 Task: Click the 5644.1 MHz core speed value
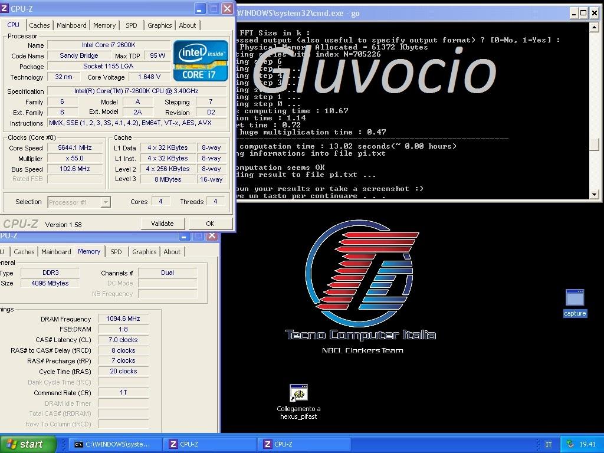pyautogui.click(x=75, y=147)
